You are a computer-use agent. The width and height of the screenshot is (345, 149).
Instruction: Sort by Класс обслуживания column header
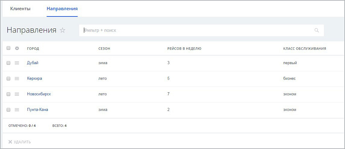tap(304, 49)
